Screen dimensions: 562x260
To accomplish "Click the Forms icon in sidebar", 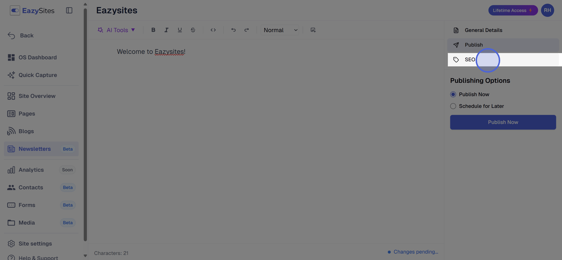I will click(x=11, y=205).
